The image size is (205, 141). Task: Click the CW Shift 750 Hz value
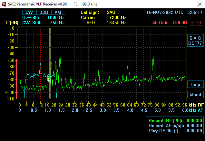[57, 23]
